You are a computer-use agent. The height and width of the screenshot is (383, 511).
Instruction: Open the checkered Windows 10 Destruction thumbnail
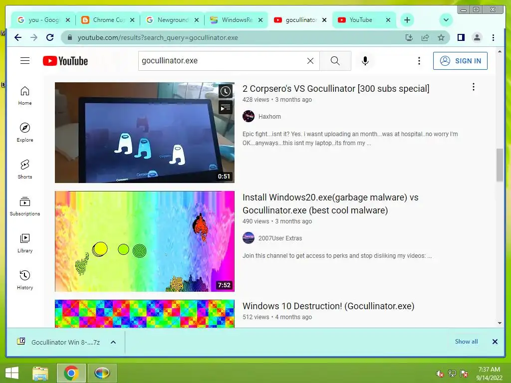(144, 314)
